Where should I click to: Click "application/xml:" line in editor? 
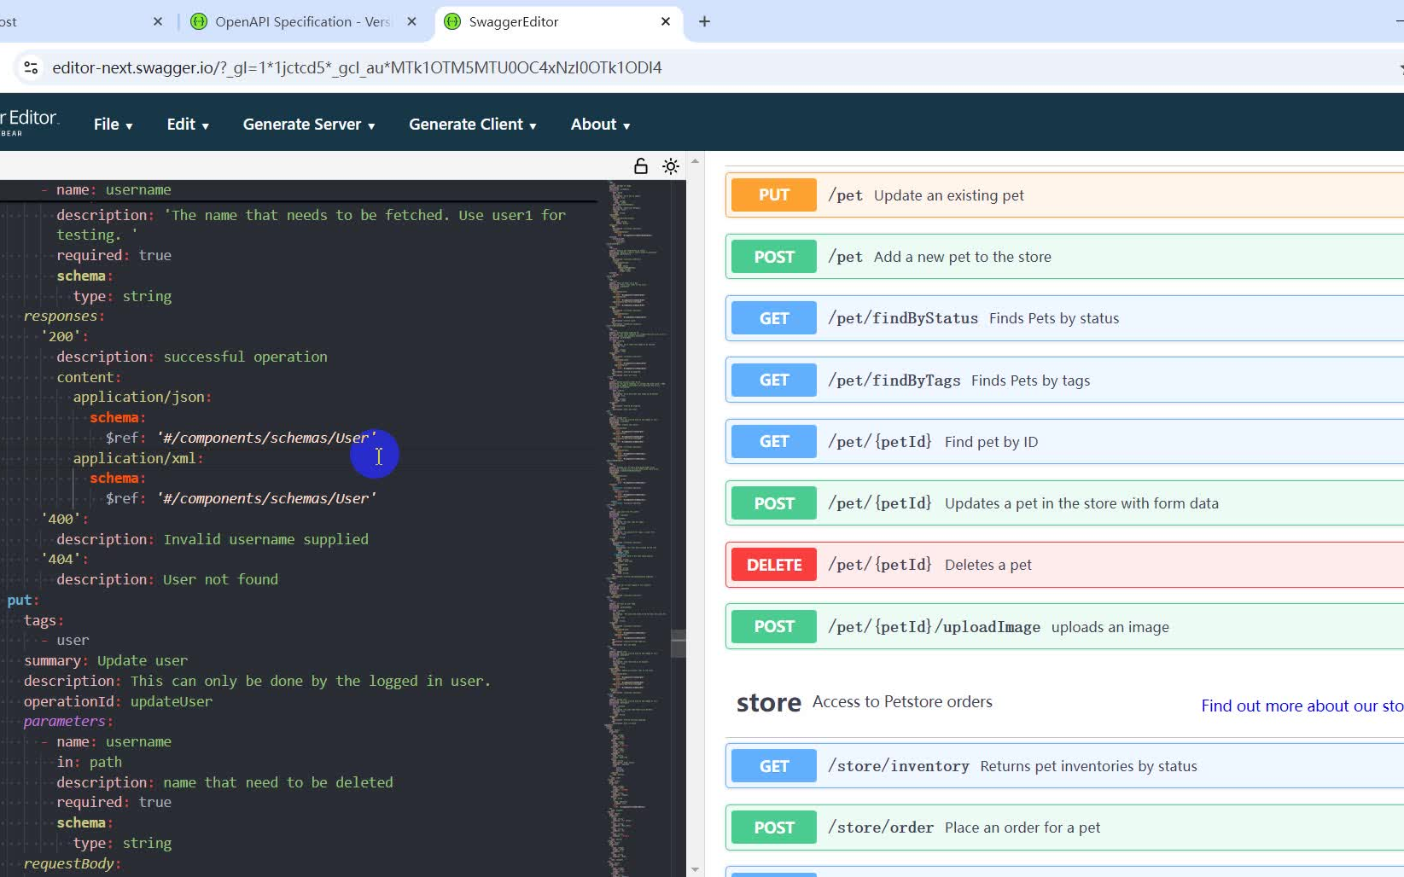coord(138,458)
